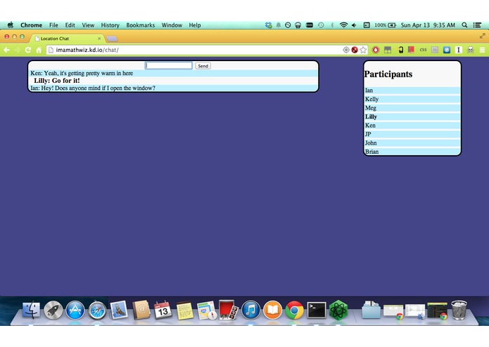The width and height of the screenshot is (489, 347).
Task: Click the gray binoculars-style extension icon
Action: (x=388, y=50)
